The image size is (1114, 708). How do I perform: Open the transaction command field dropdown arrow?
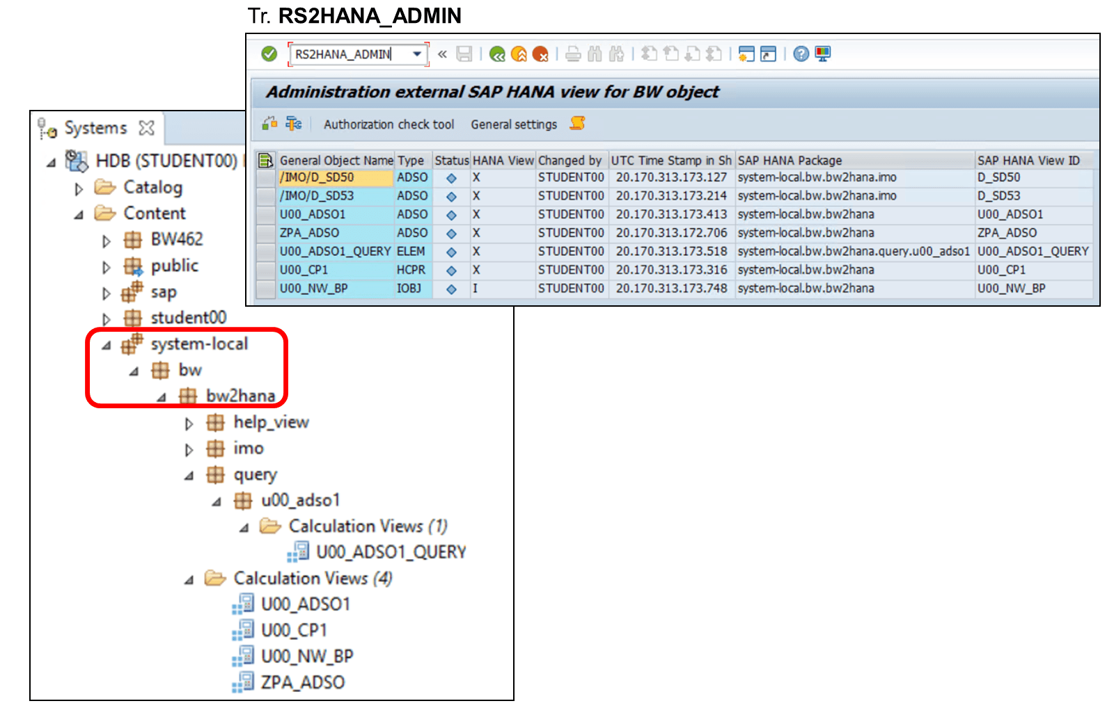pyautogui.click(x=417, y=54)
